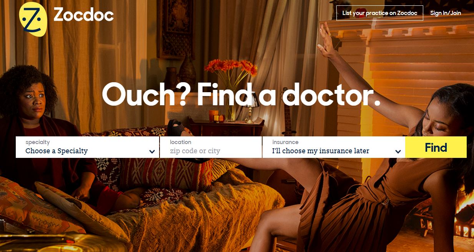Open the List your practice on Zocdoc button
474x252 pixels.
[379, 13]
